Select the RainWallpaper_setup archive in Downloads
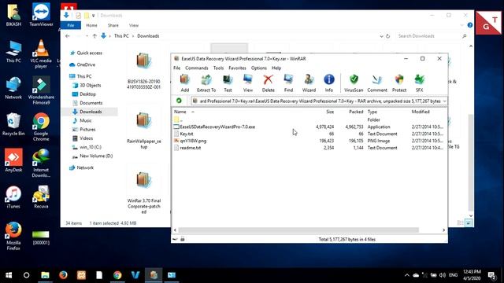 (143, 130)
